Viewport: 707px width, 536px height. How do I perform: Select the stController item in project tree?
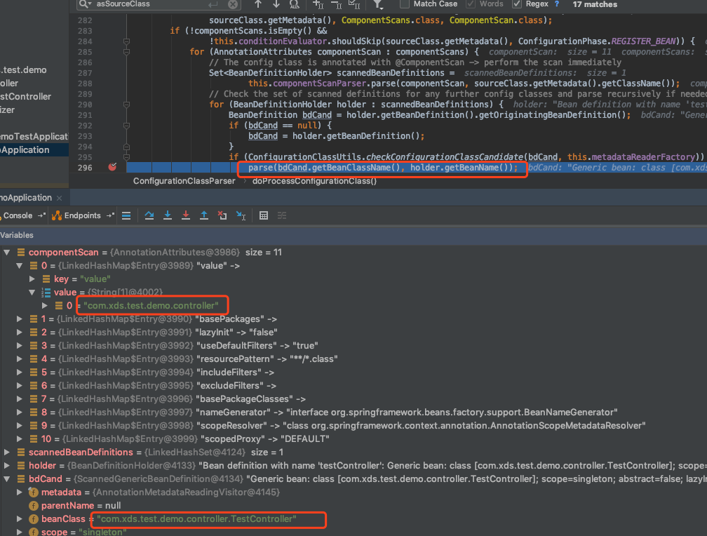point(26,97)
